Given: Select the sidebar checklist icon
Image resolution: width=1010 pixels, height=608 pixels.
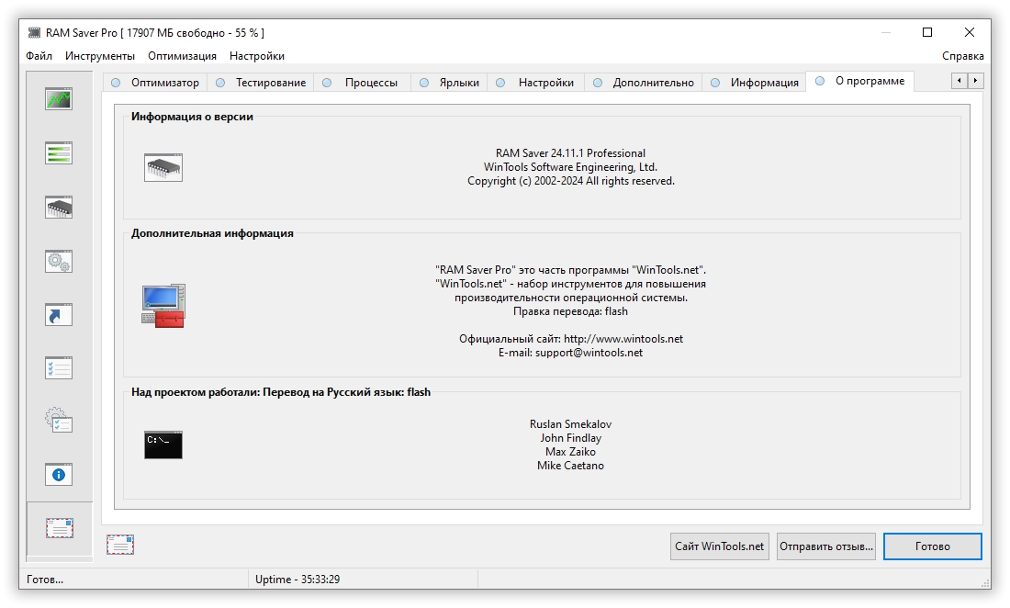Looking at the screenshot, I should pyautogui.click(x=59, y=367).
